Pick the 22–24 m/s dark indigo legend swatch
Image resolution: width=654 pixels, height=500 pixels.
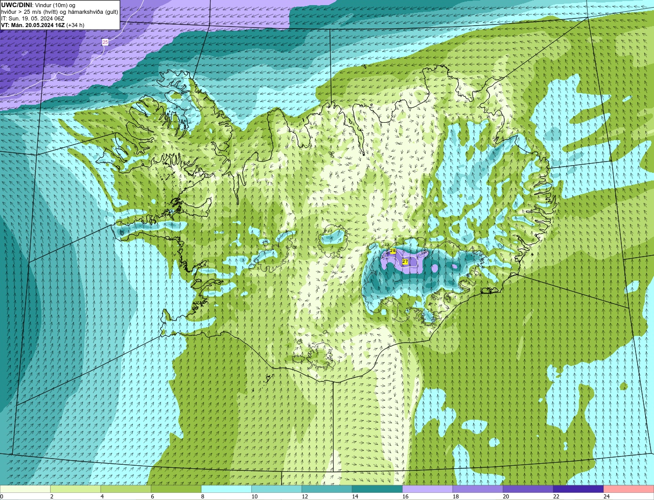[579, 489]
